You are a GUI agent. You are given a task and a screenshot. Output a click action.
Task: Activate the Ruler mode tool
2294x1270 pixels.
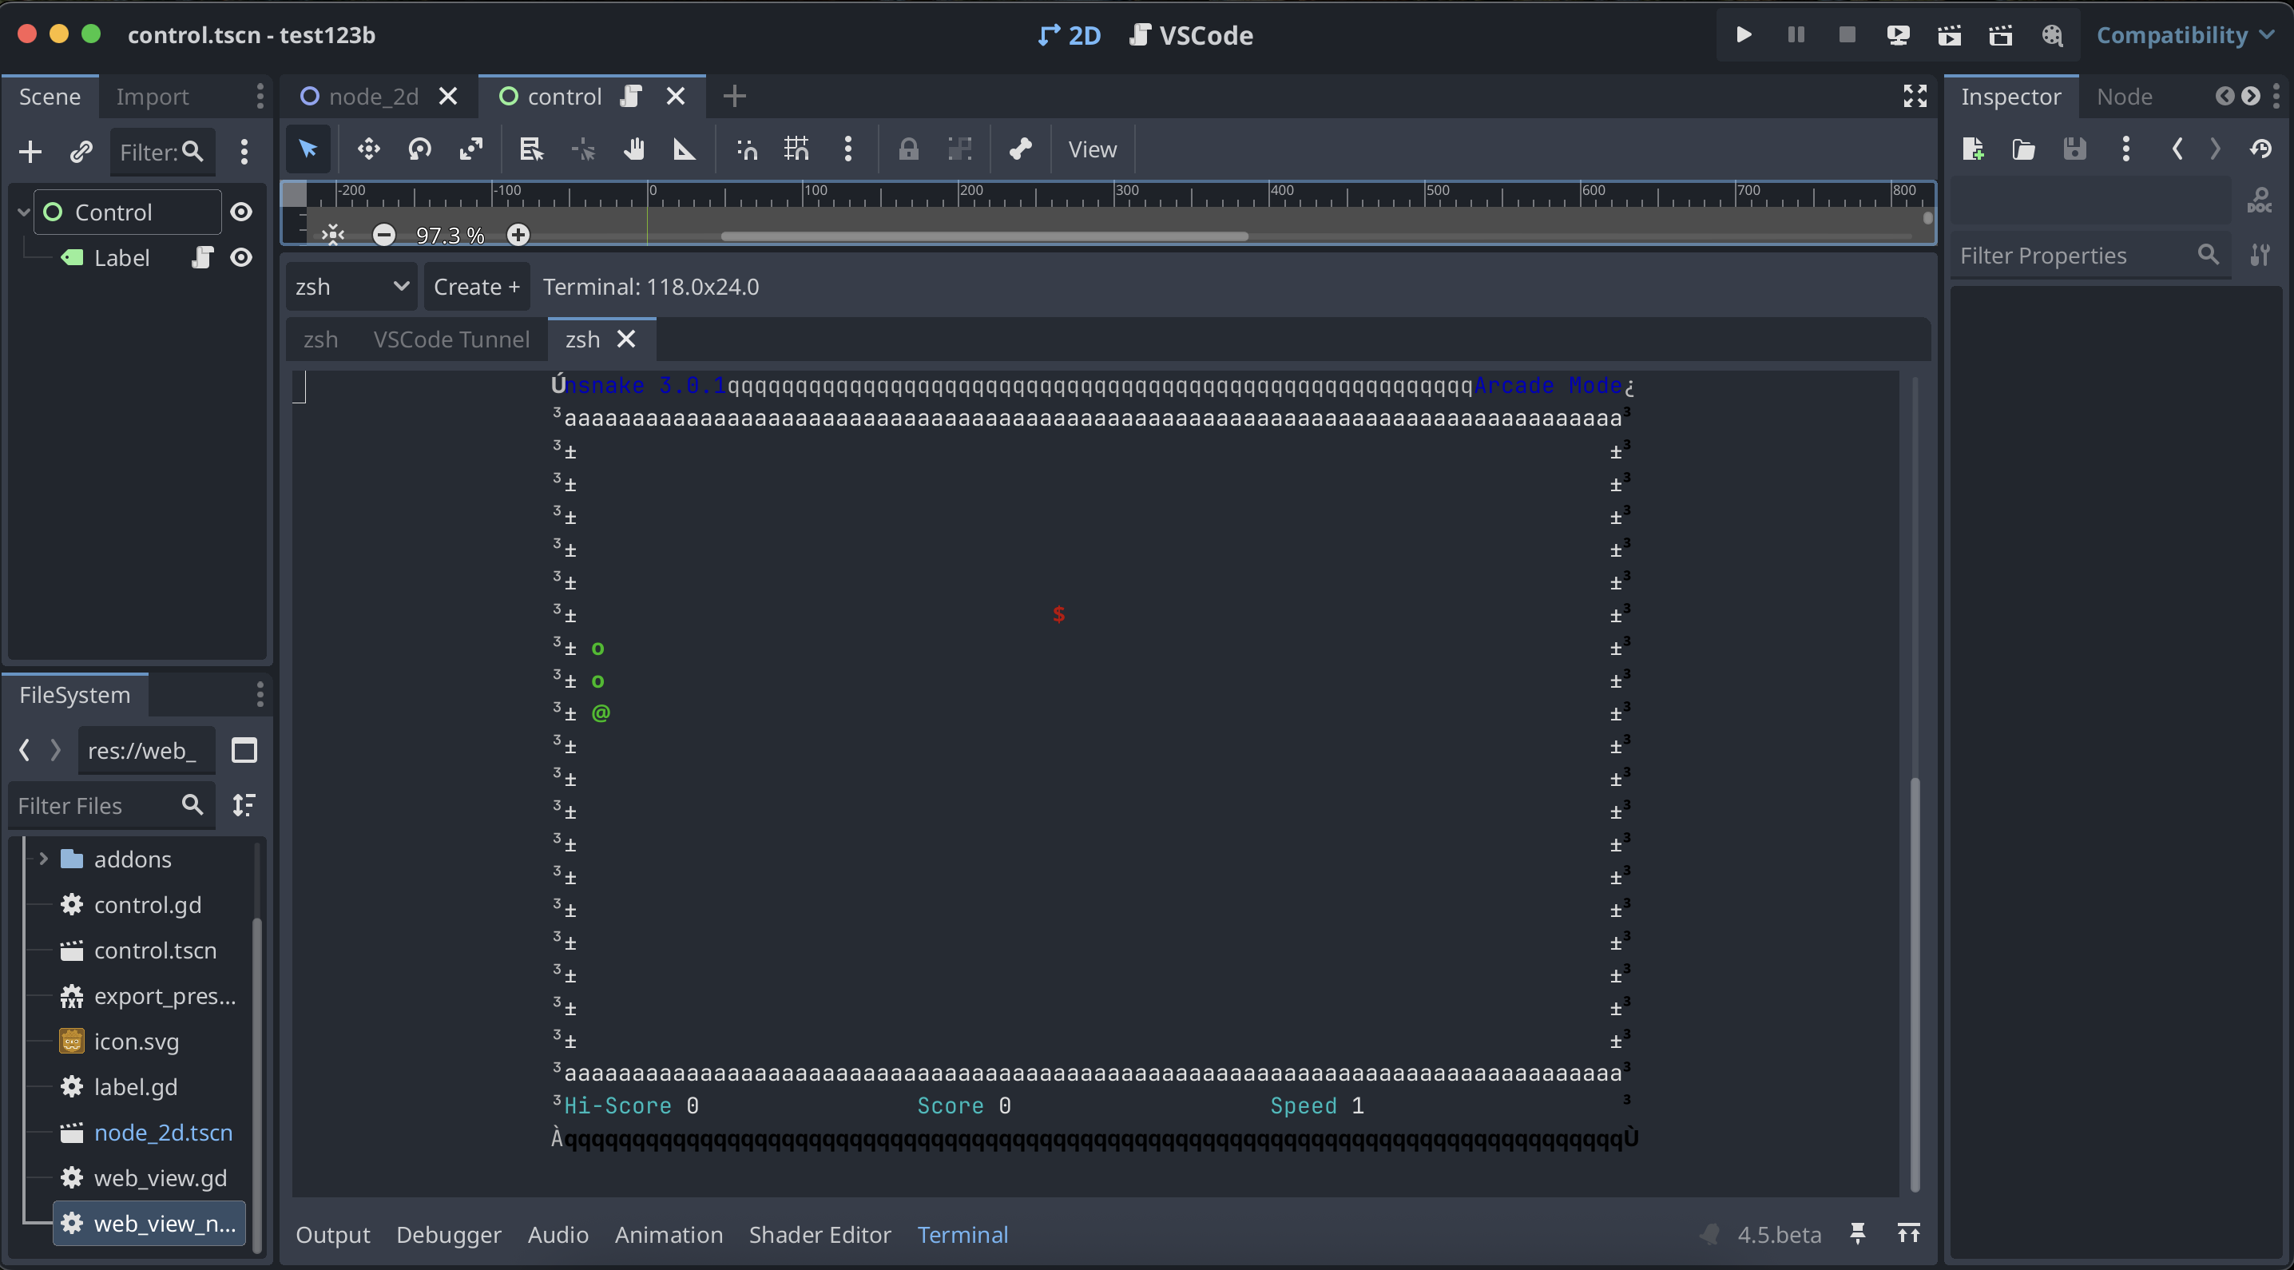pos(684,149)
